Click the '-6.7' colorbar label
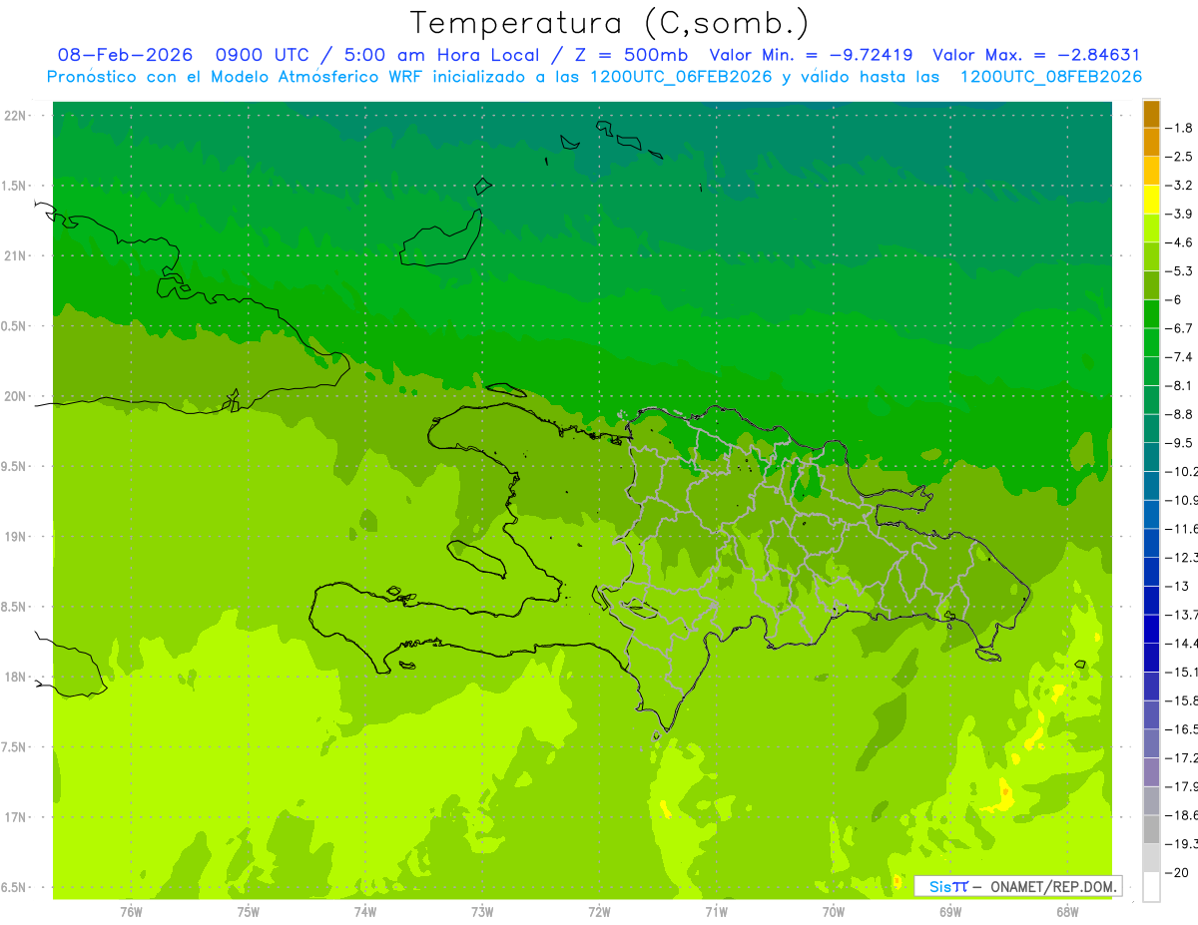 [x=1181, y=328]
